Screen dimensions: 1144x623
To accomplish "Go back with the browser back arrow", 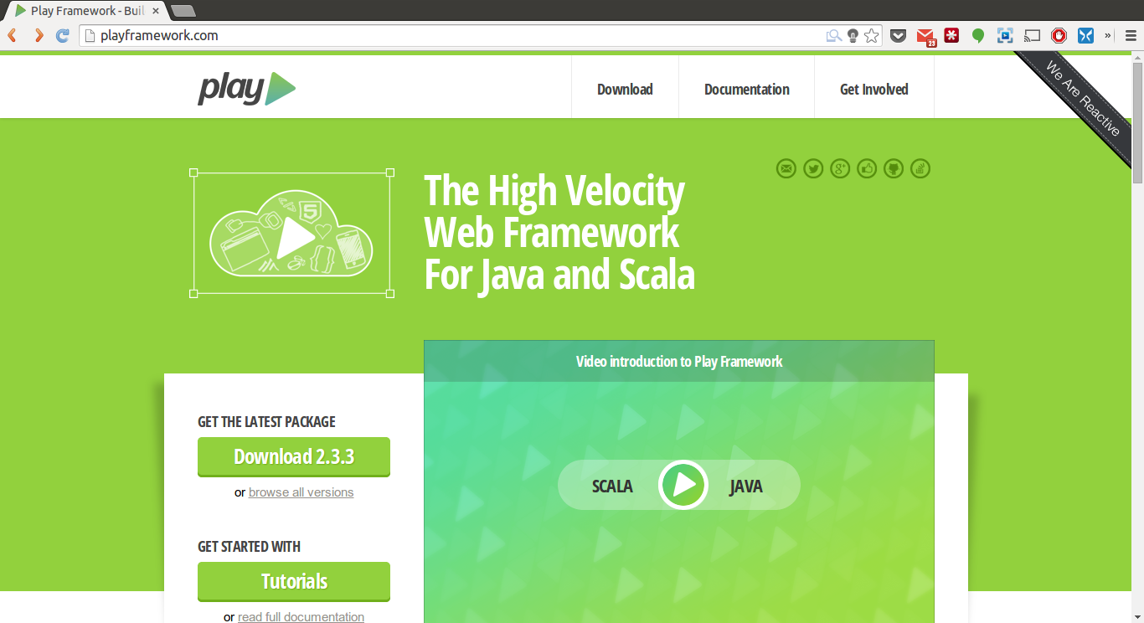I will tap(13, 35).
